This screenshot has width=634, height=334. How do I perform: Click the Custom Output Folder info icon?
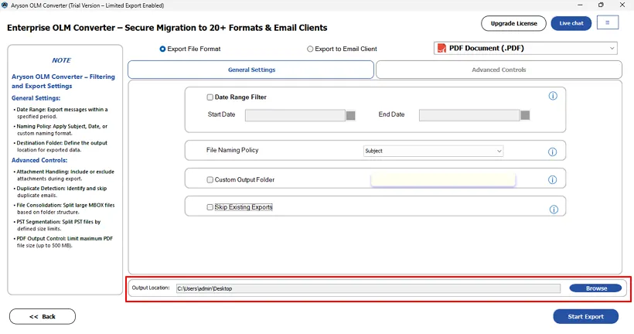coord(553,180)
